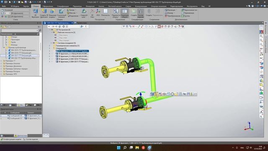The width and height of the screenshot is (268, 151).
Task: Select 3D фрагмент_2 in model tree
Action: tap(72, 54)
